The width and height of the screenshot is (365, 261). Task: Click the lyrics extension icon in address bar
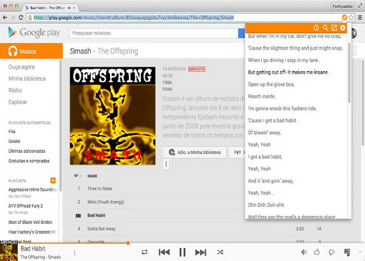click(344, 17)
